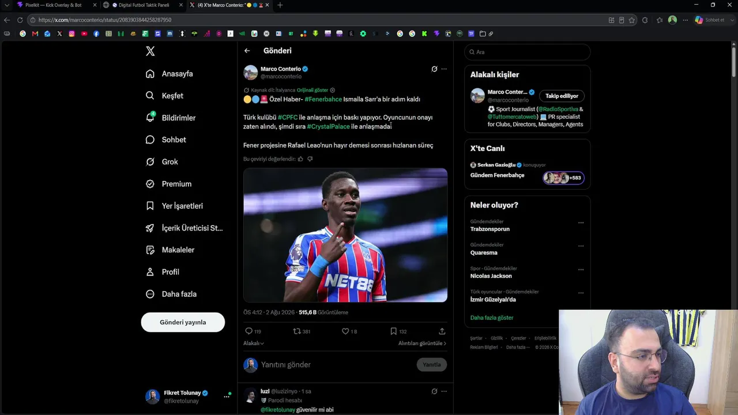Open Yer İşaretleri bookmark icon in sidebar
738x415 pixels.
pos(150,206)
